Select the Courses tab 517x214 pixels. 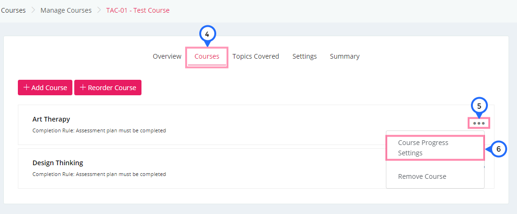pos(207,56)
